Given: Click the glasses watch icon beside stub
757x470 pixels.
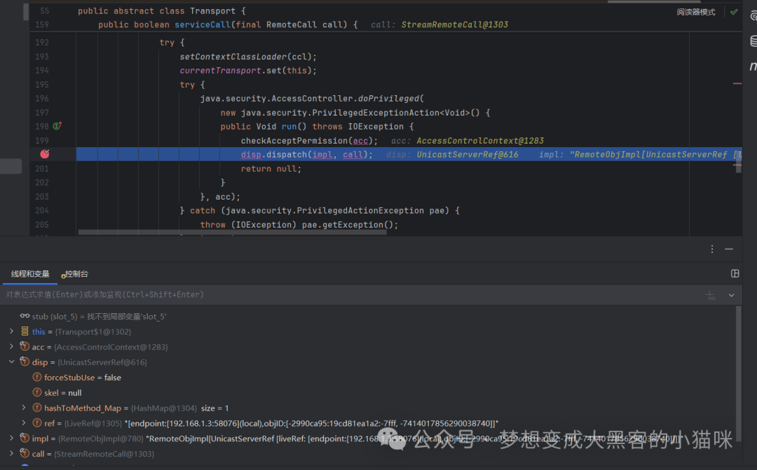Looking at the screenshot, I should (x=25, y=316).
